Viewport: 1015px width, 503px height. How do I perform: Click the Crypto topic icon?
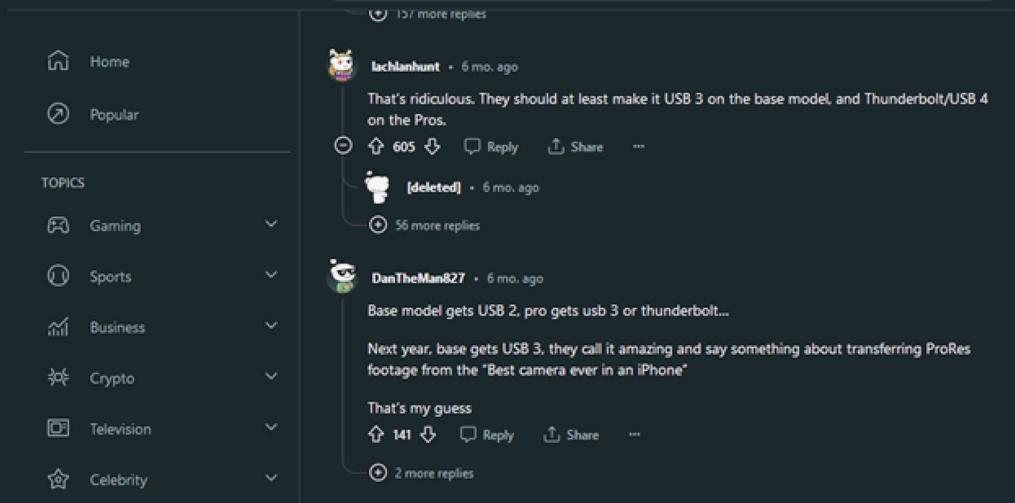57,378
